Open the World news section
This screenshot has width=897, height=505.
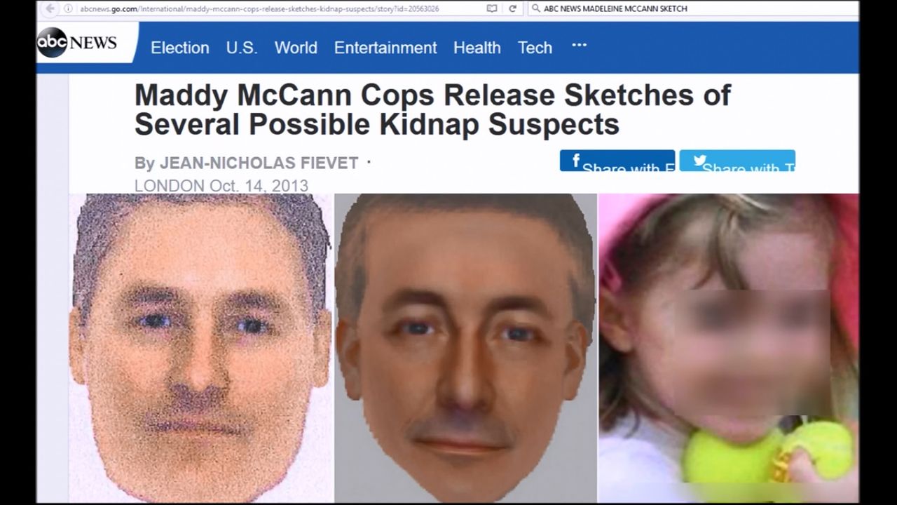296,48
